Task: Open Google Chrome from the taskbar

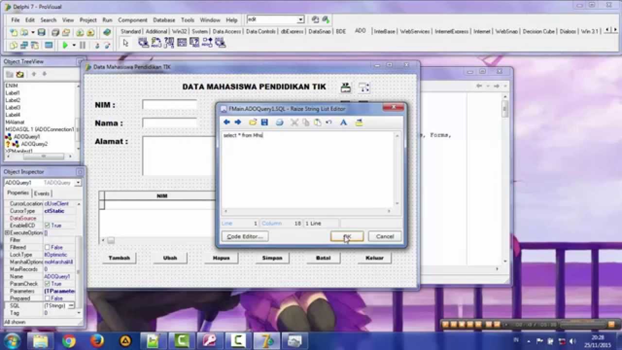Action: tap(69, 341)
